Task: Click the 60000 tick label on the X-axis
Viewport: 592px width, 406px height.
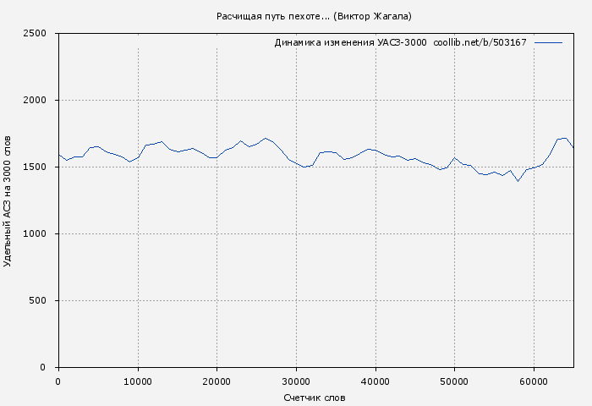Action: tap(534, 381)
